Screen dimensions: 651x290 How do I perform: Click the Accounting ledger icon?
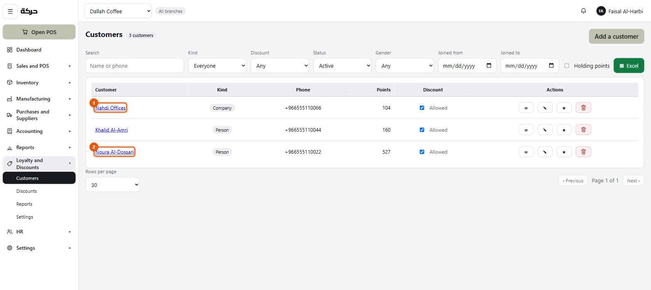tap(10, 131)
